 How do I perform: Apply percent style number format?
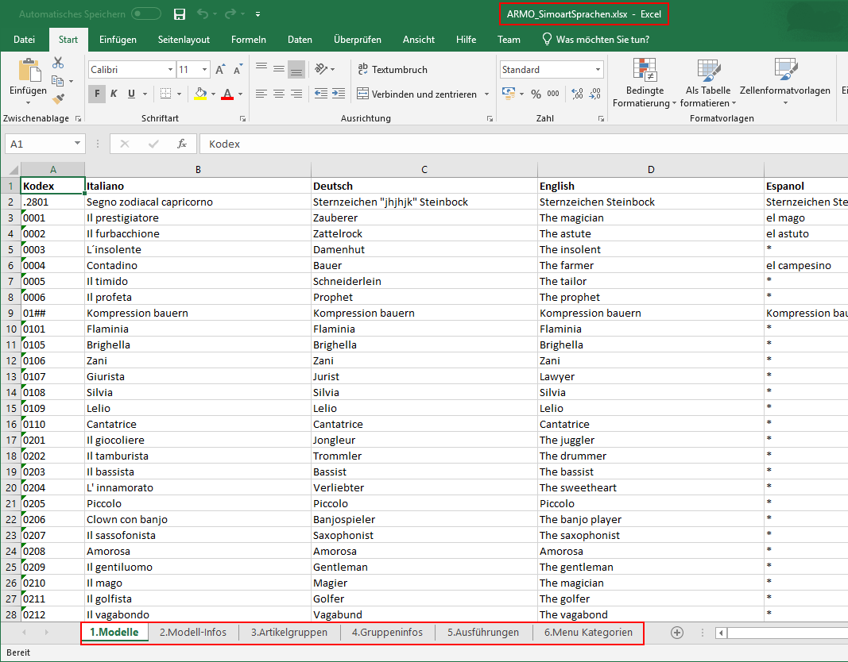536,94
